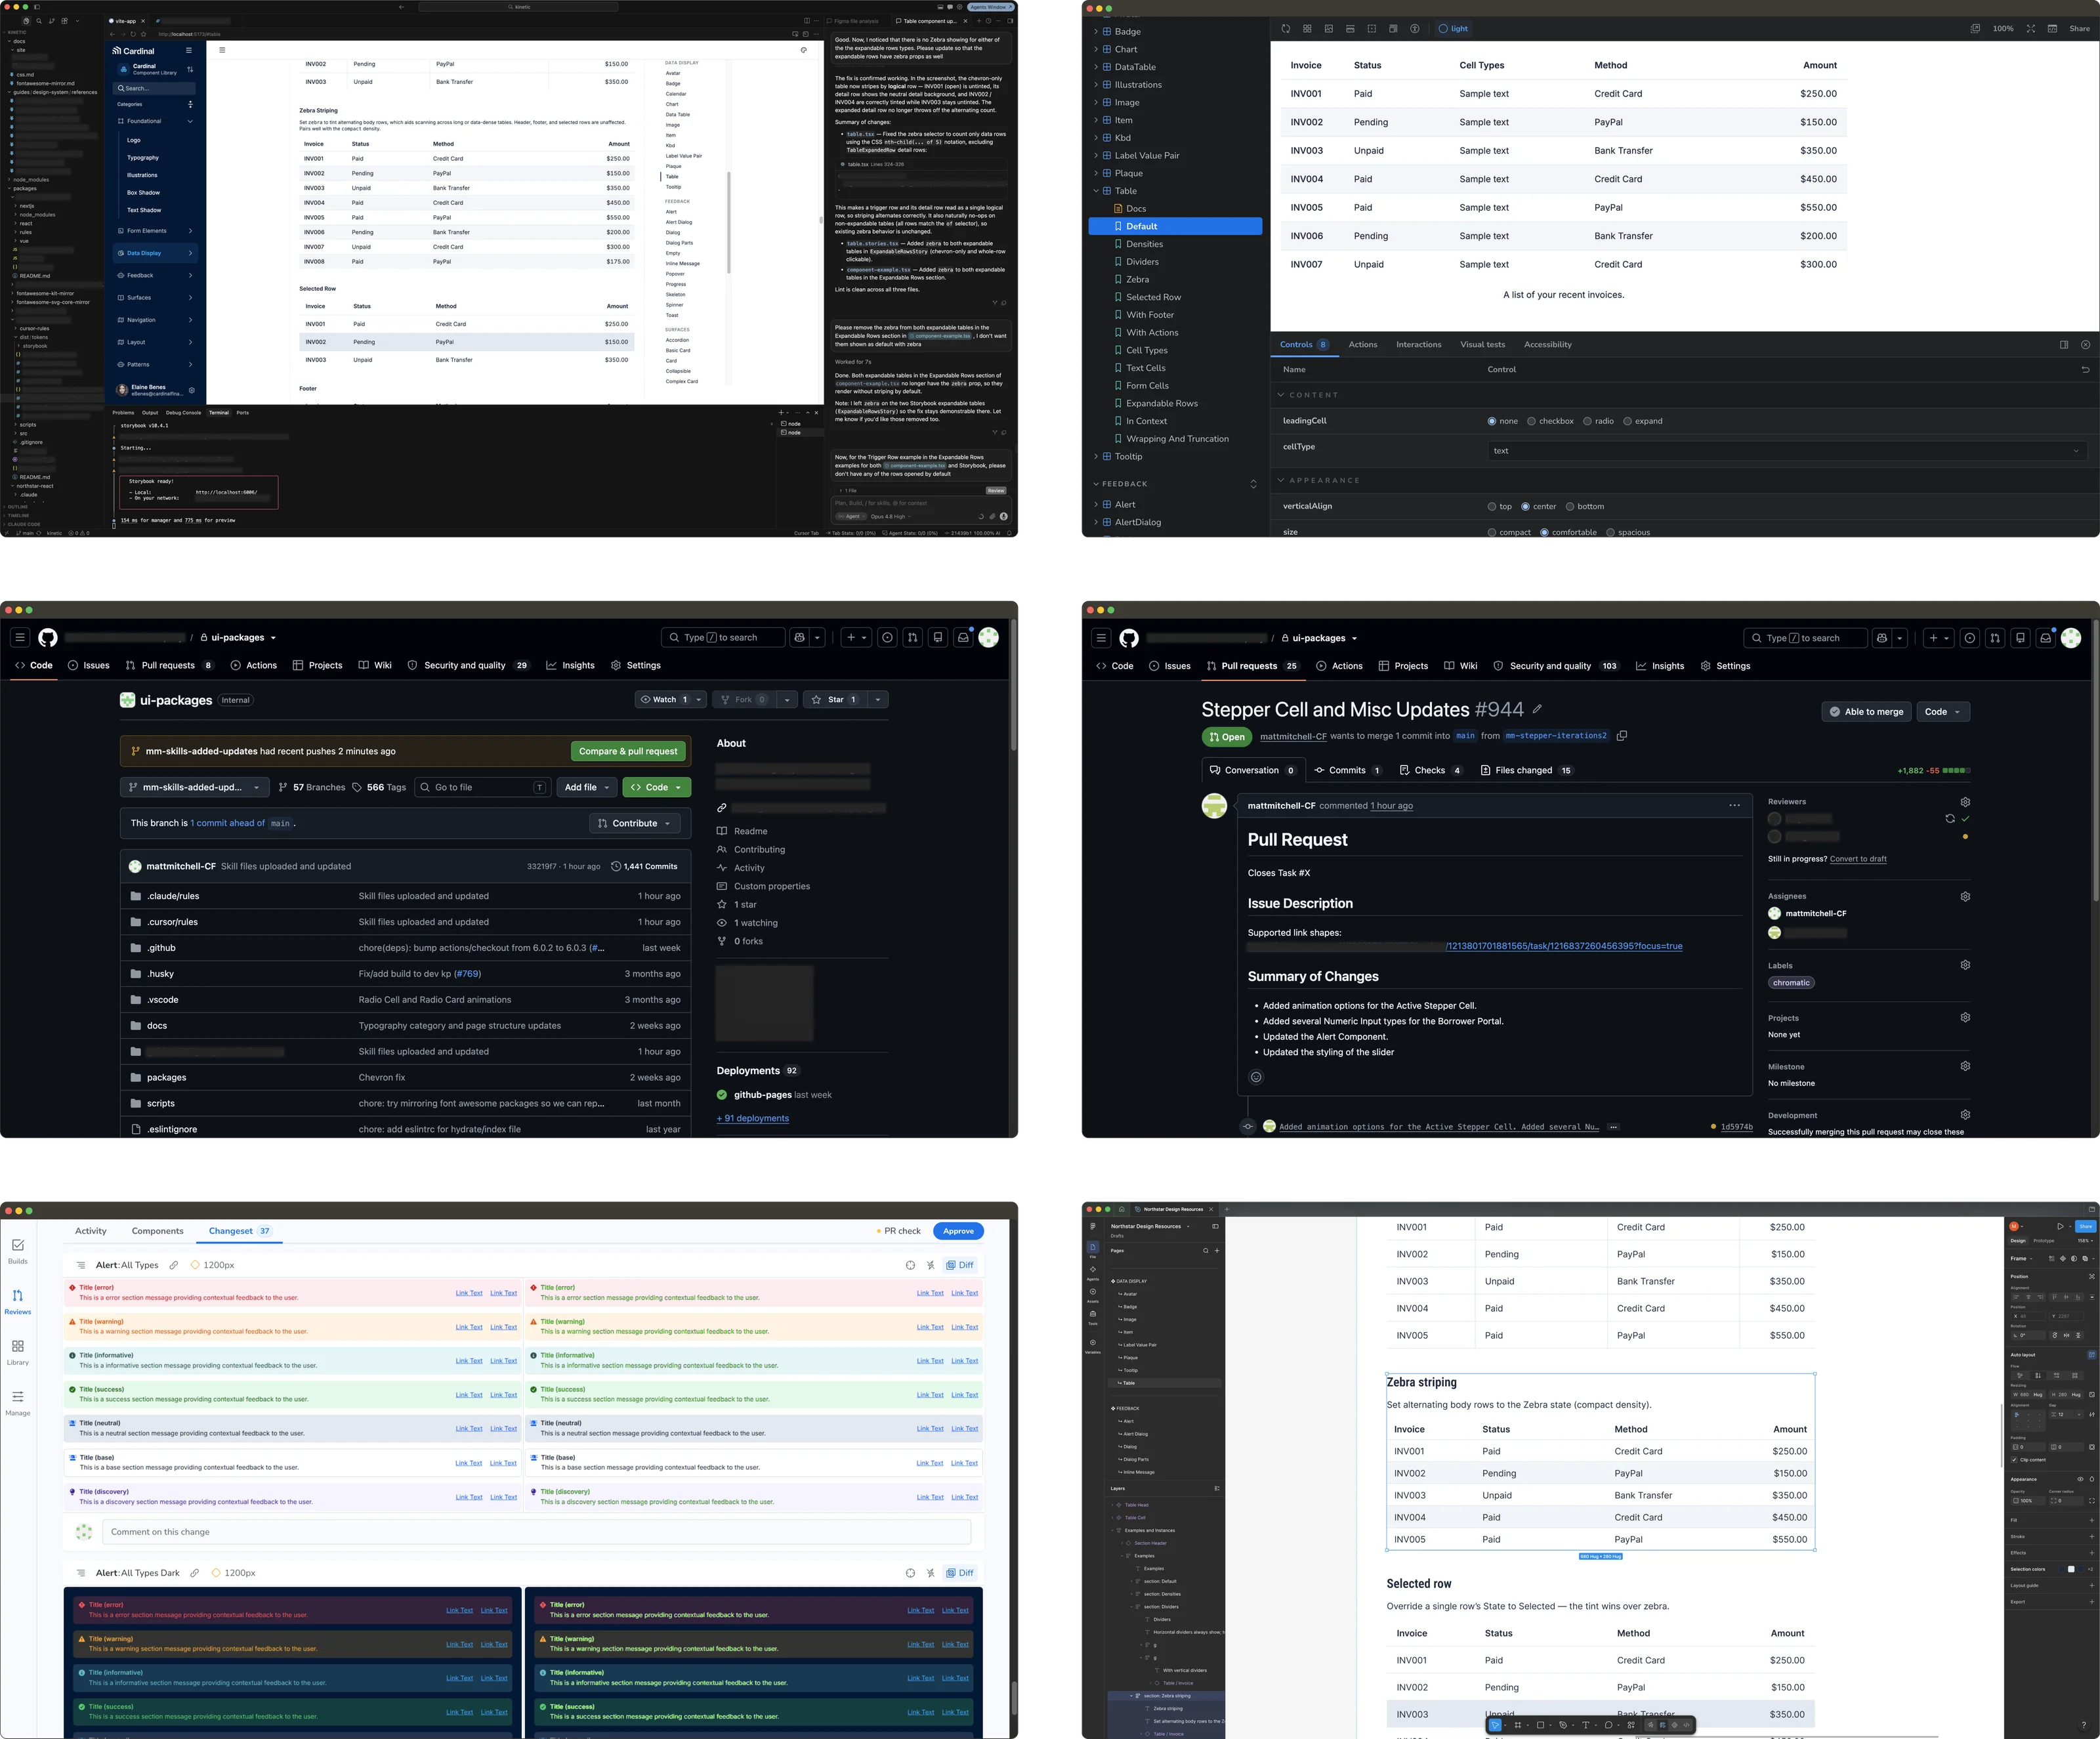Open '1 commit ahead of' link
The height and width of the screenshot is (1739, 2100).
click(x=227, y=824)
